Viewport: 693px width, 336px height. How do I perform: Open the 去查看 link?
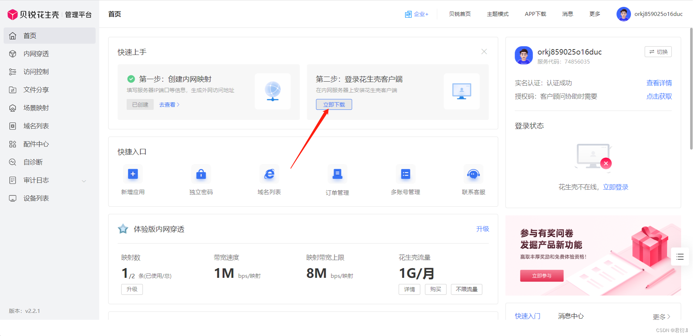(x=169, y=104)
